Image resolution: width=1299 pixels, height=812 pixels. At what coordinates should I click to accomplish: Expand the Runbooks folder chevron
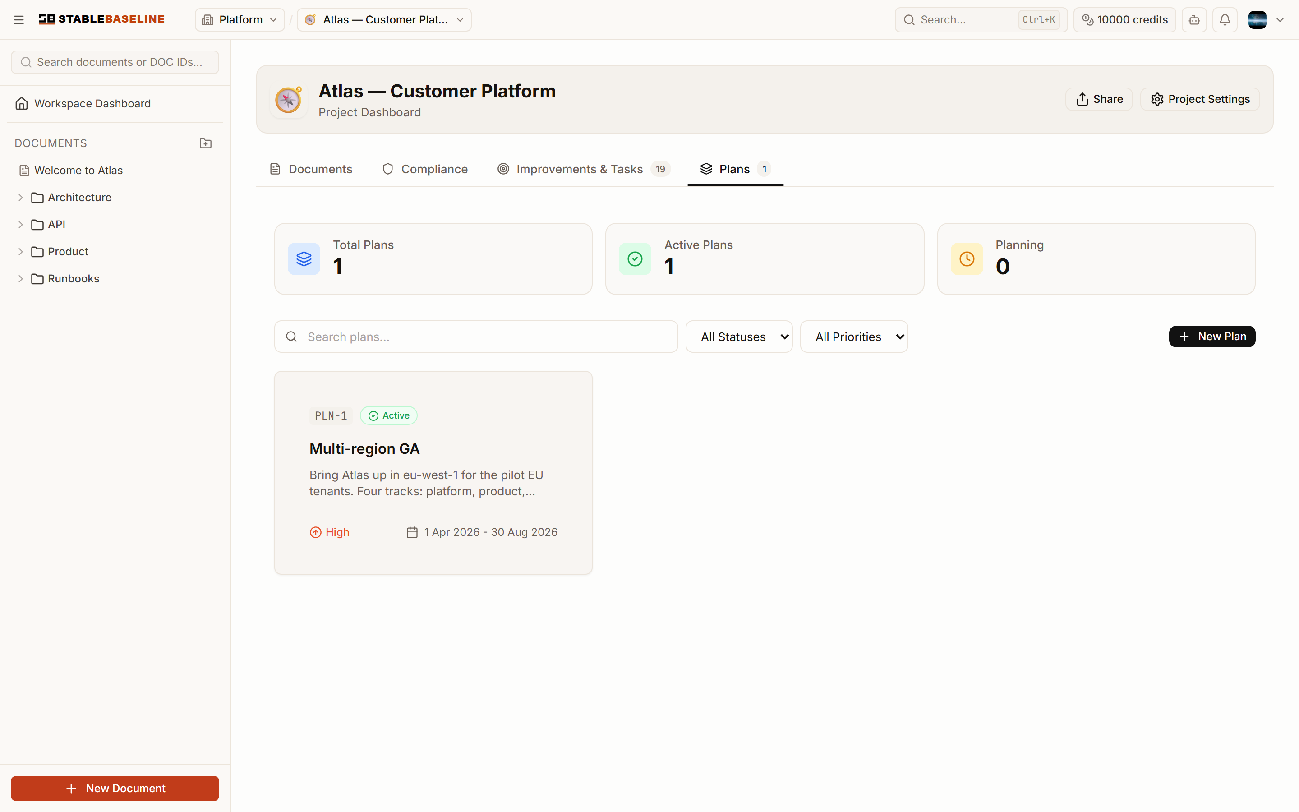(20, 279)
